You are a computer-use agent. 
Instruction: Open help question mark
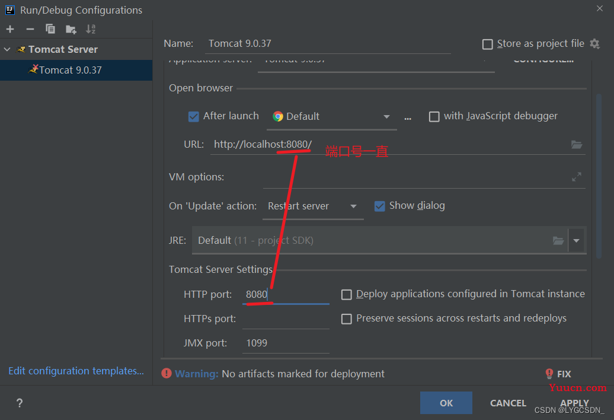pyautogui.click(x=20, y=403)
